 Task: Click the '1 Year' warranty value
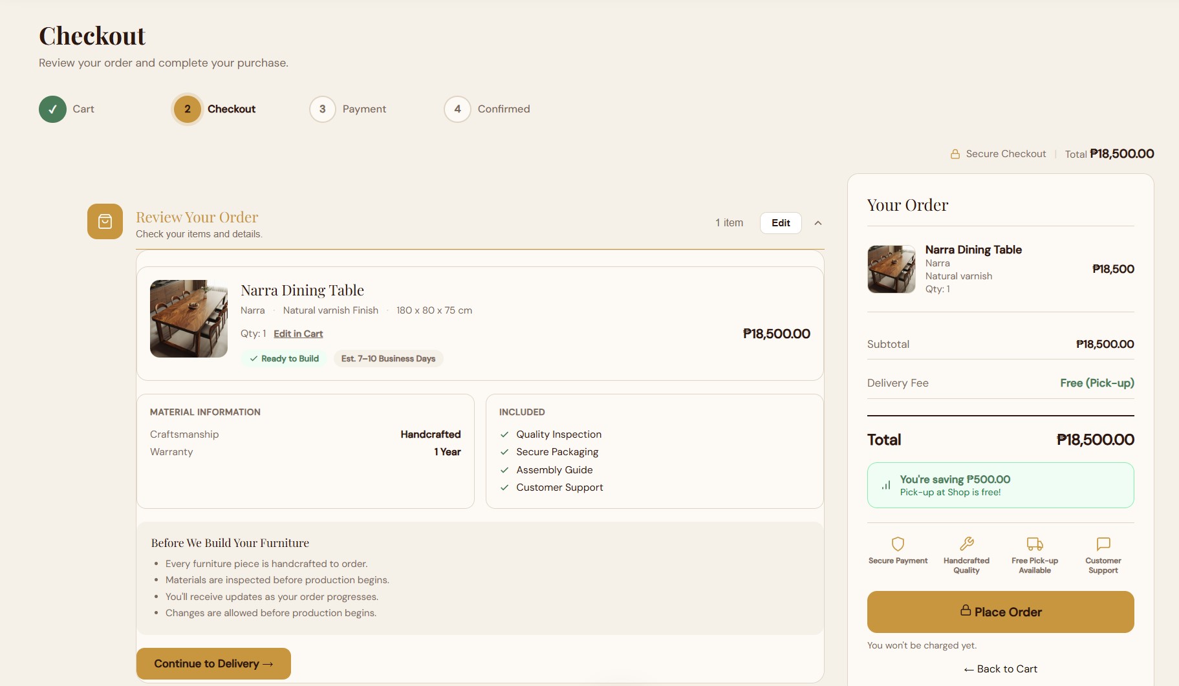(448, 452)
